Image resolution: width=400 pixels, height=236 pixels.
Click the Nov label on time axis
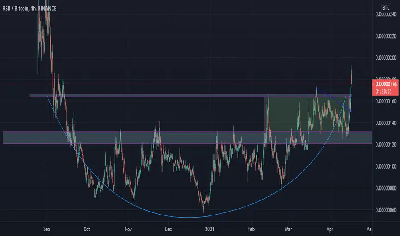(128, 229)
